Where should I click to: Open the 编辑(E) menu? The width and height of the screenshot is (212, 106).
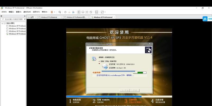pyautogui.click(x=11, y=12)
